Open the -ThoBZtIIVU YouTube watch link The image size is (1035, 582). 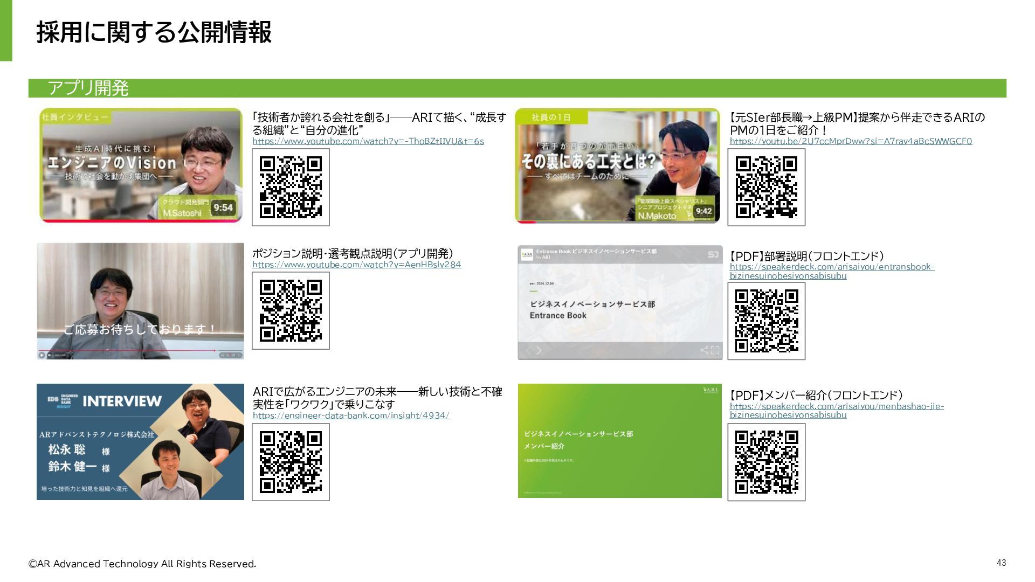click(368, 141)
